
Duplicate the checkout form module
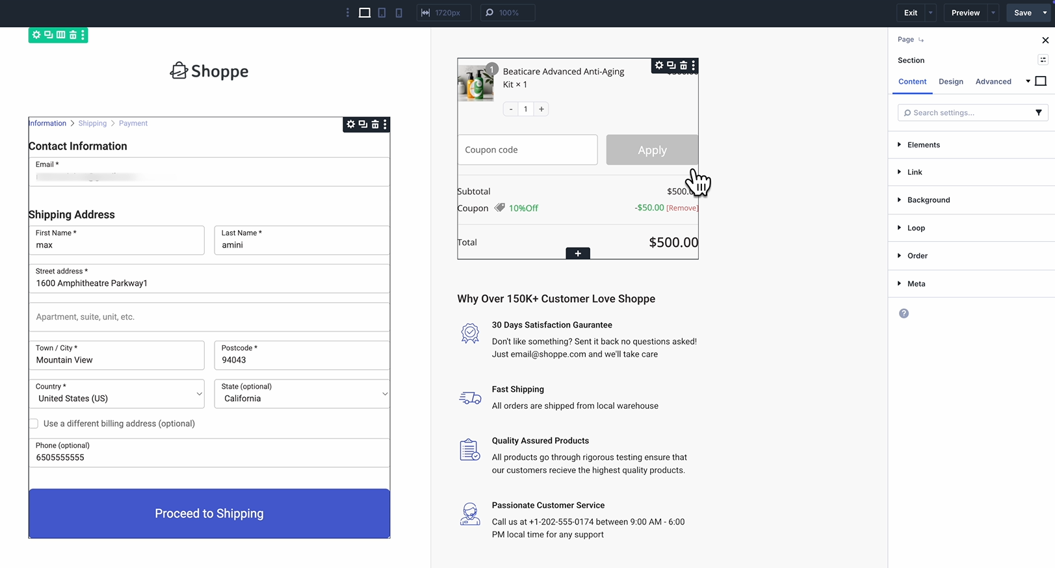click(x=363, y=124)
